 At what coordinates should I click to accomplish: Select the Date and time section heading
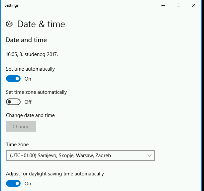coord(26,40)
